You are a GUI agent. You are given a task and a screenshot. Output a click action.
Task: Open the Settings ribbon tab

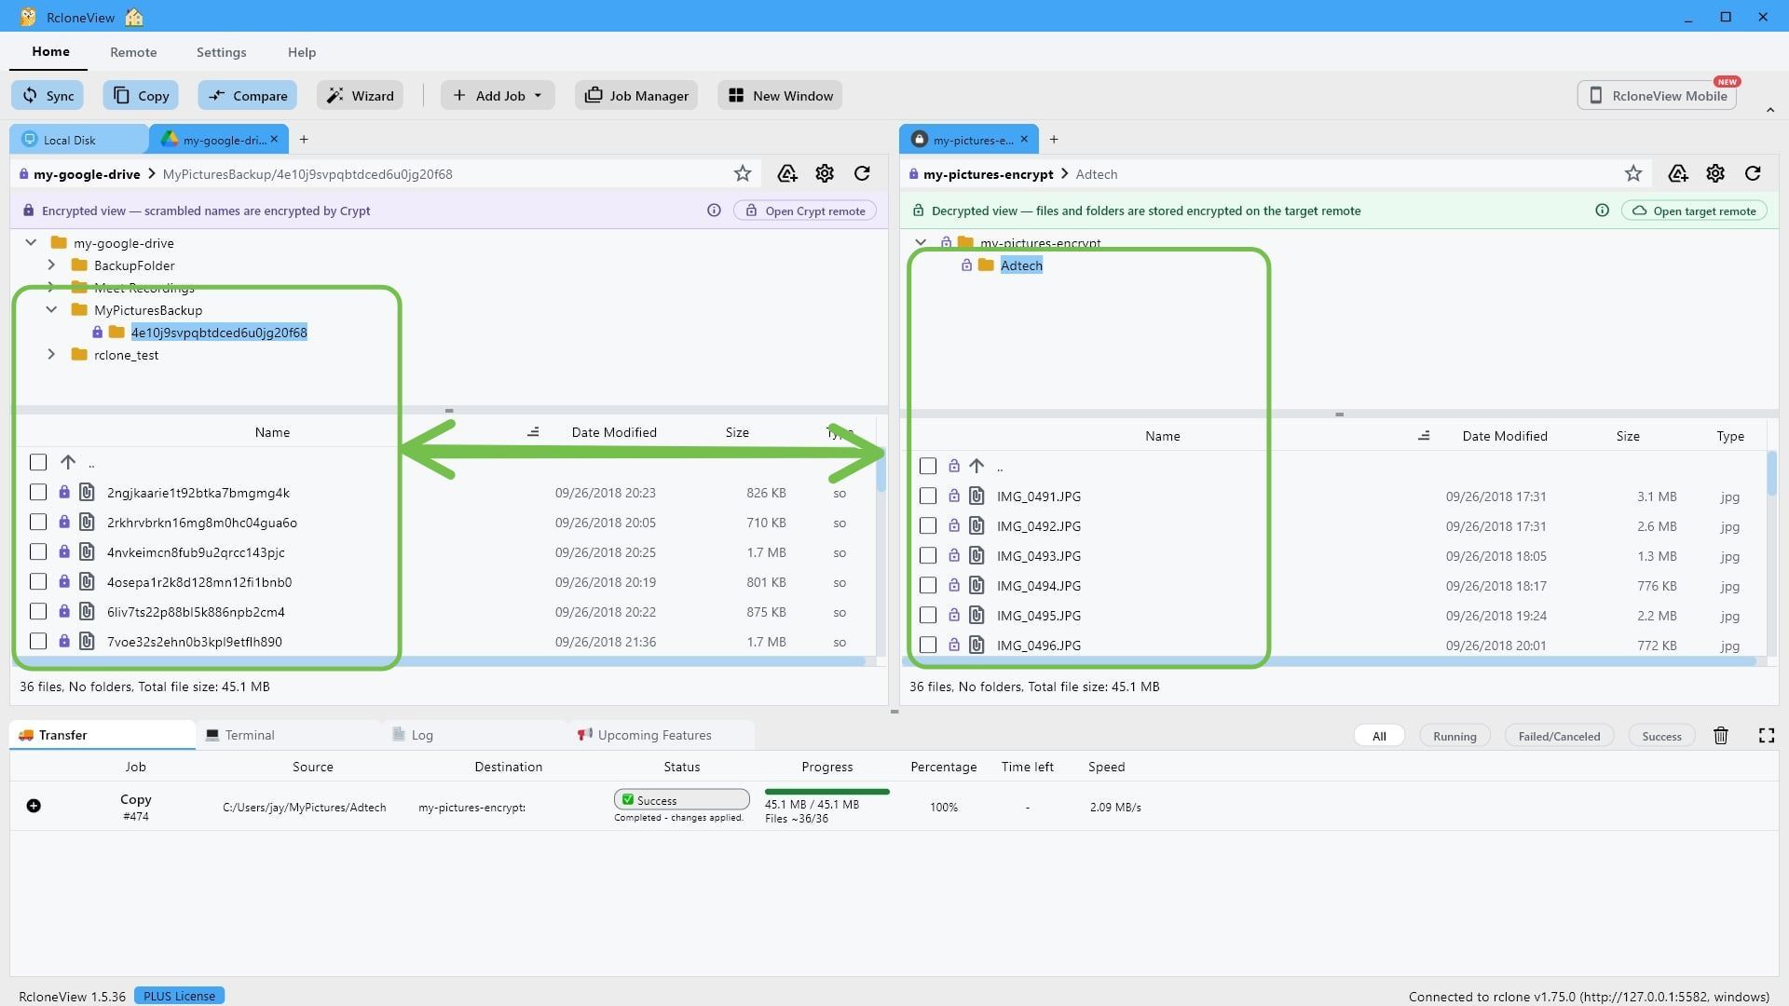click(221, 52)
